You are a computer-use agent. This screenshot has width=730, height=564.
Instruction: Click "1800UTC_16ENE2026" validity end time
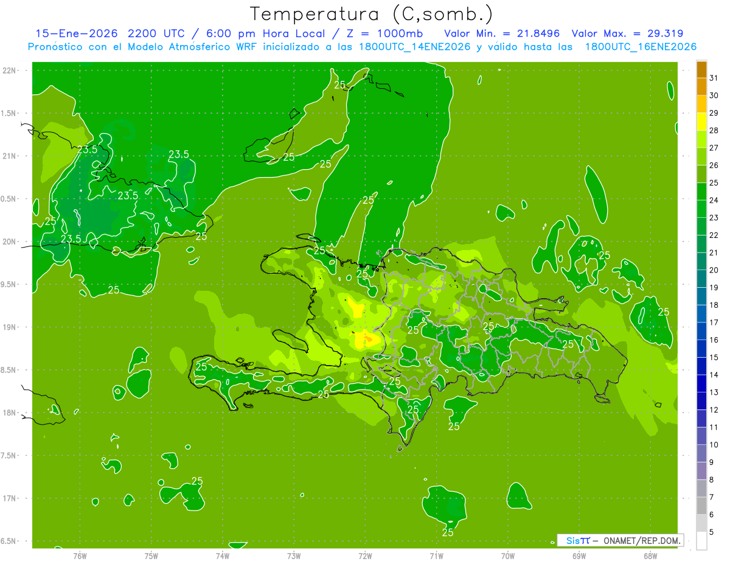[641, 47]
